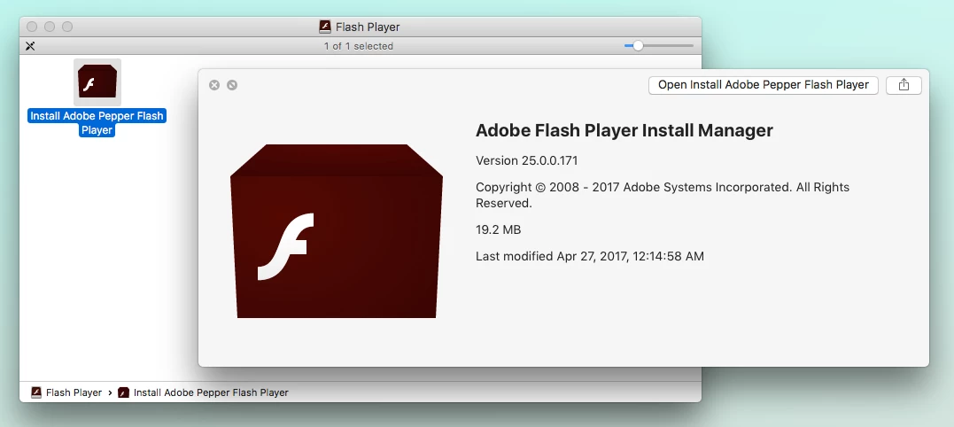Viewport: 954px width, 427px height.
Task: Click the Install Adobe Pepper Flash Player file label
Action: point(97,123)
